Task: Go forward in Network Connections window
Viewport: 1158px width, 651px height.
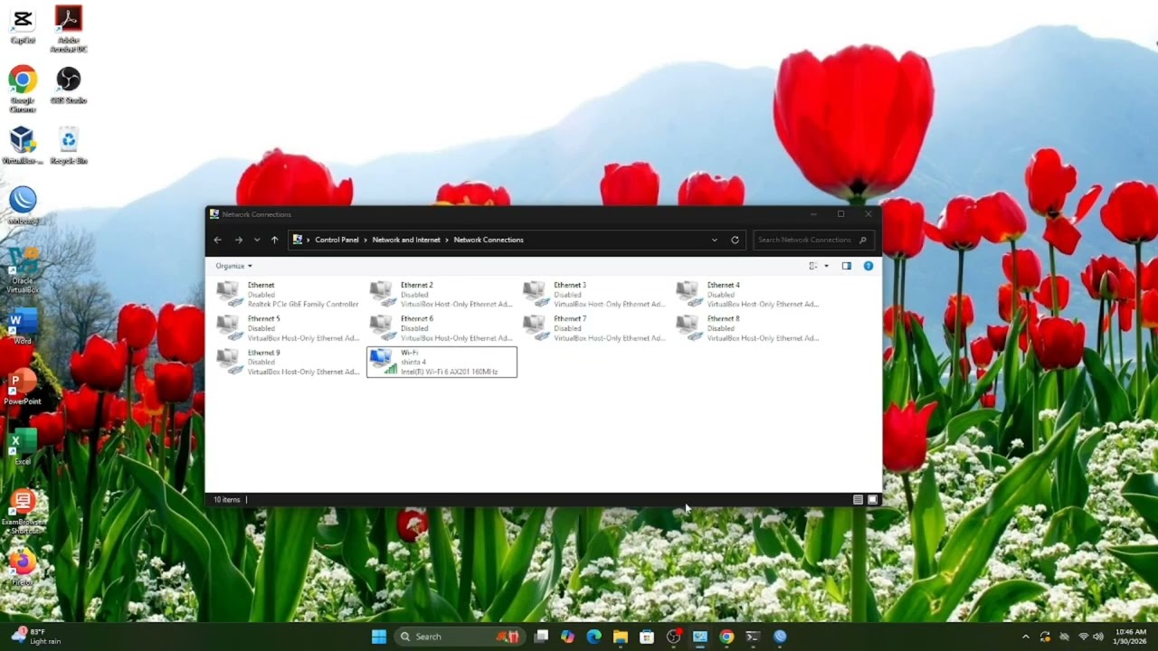Action: [x=238, y=240]
